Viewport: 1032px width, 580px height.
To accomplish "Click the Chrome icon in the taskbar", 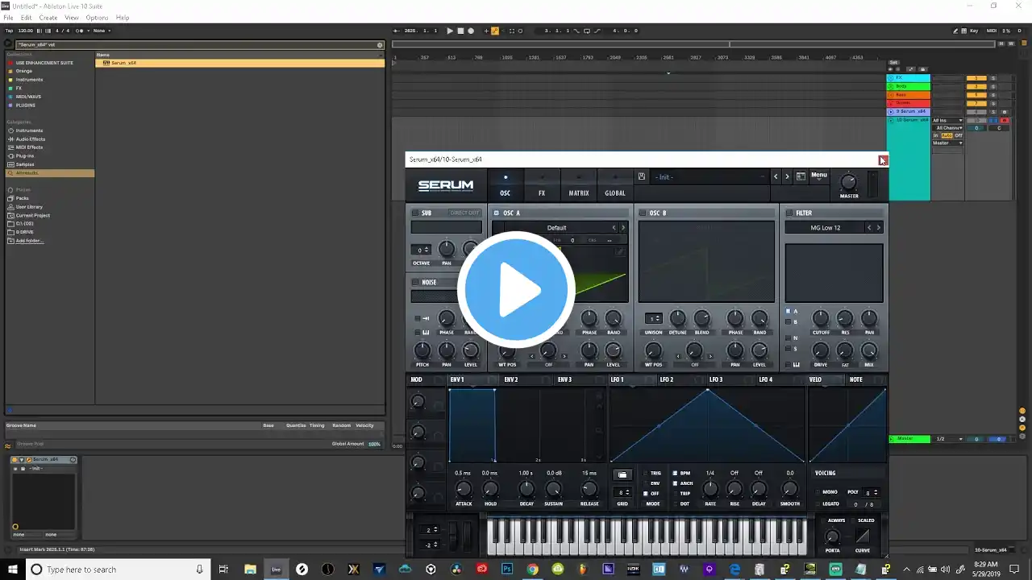I will (x=532, y=570).
